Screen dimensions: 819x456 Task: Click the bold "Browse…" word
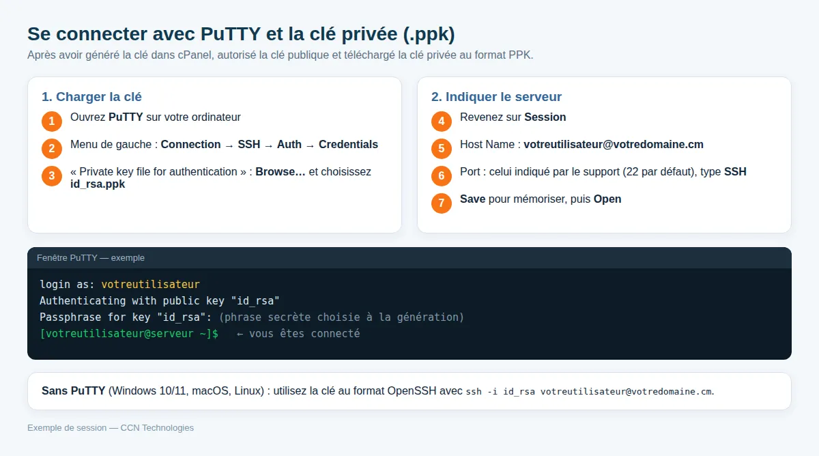pyautogui.click(x=281, y=172)
